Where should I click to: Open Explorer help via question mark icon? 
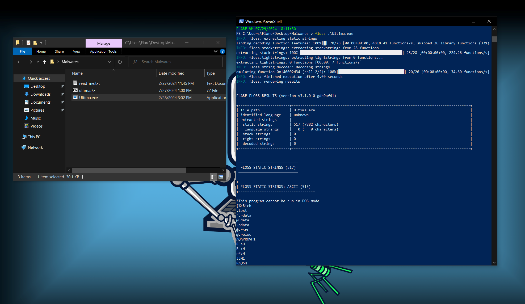coord(222,51)
